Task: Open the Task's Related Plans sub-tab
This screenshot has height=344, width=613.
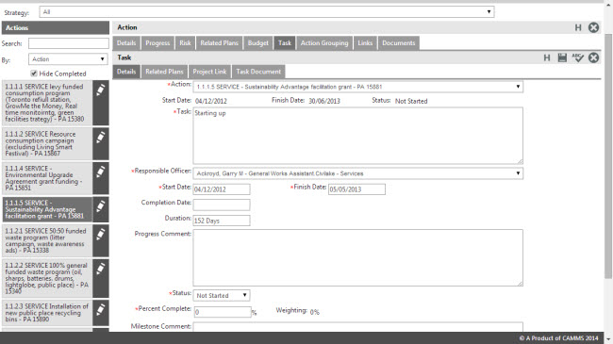Action: (164, 72)
